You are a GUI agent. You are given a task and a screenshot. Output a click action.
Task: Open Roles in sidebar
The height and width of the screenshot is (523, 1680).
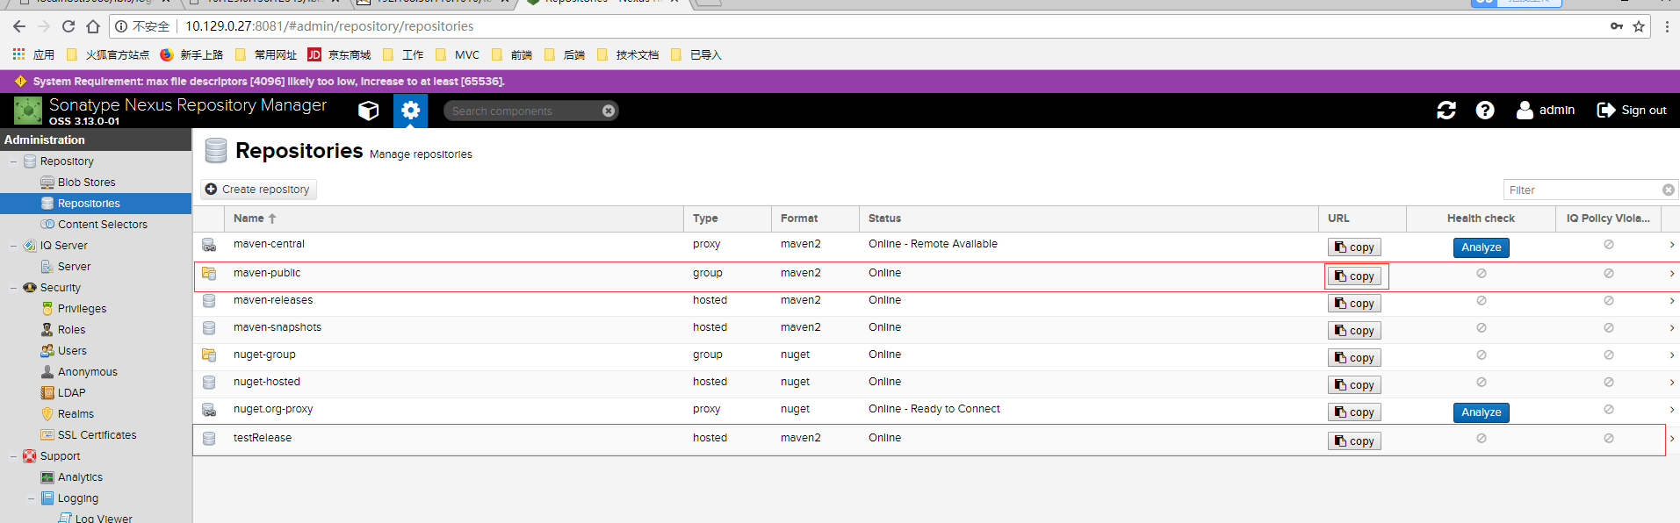coord(71,330)
